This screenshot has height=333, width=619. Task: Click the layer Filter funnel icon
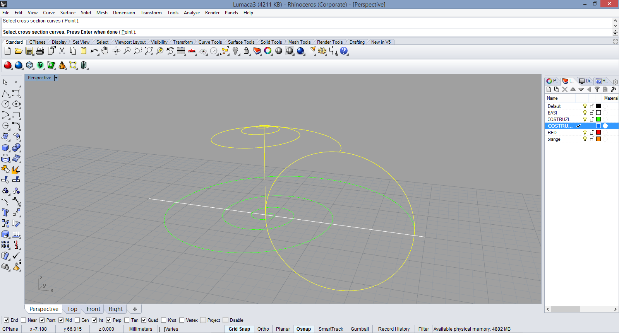point(597,89)
